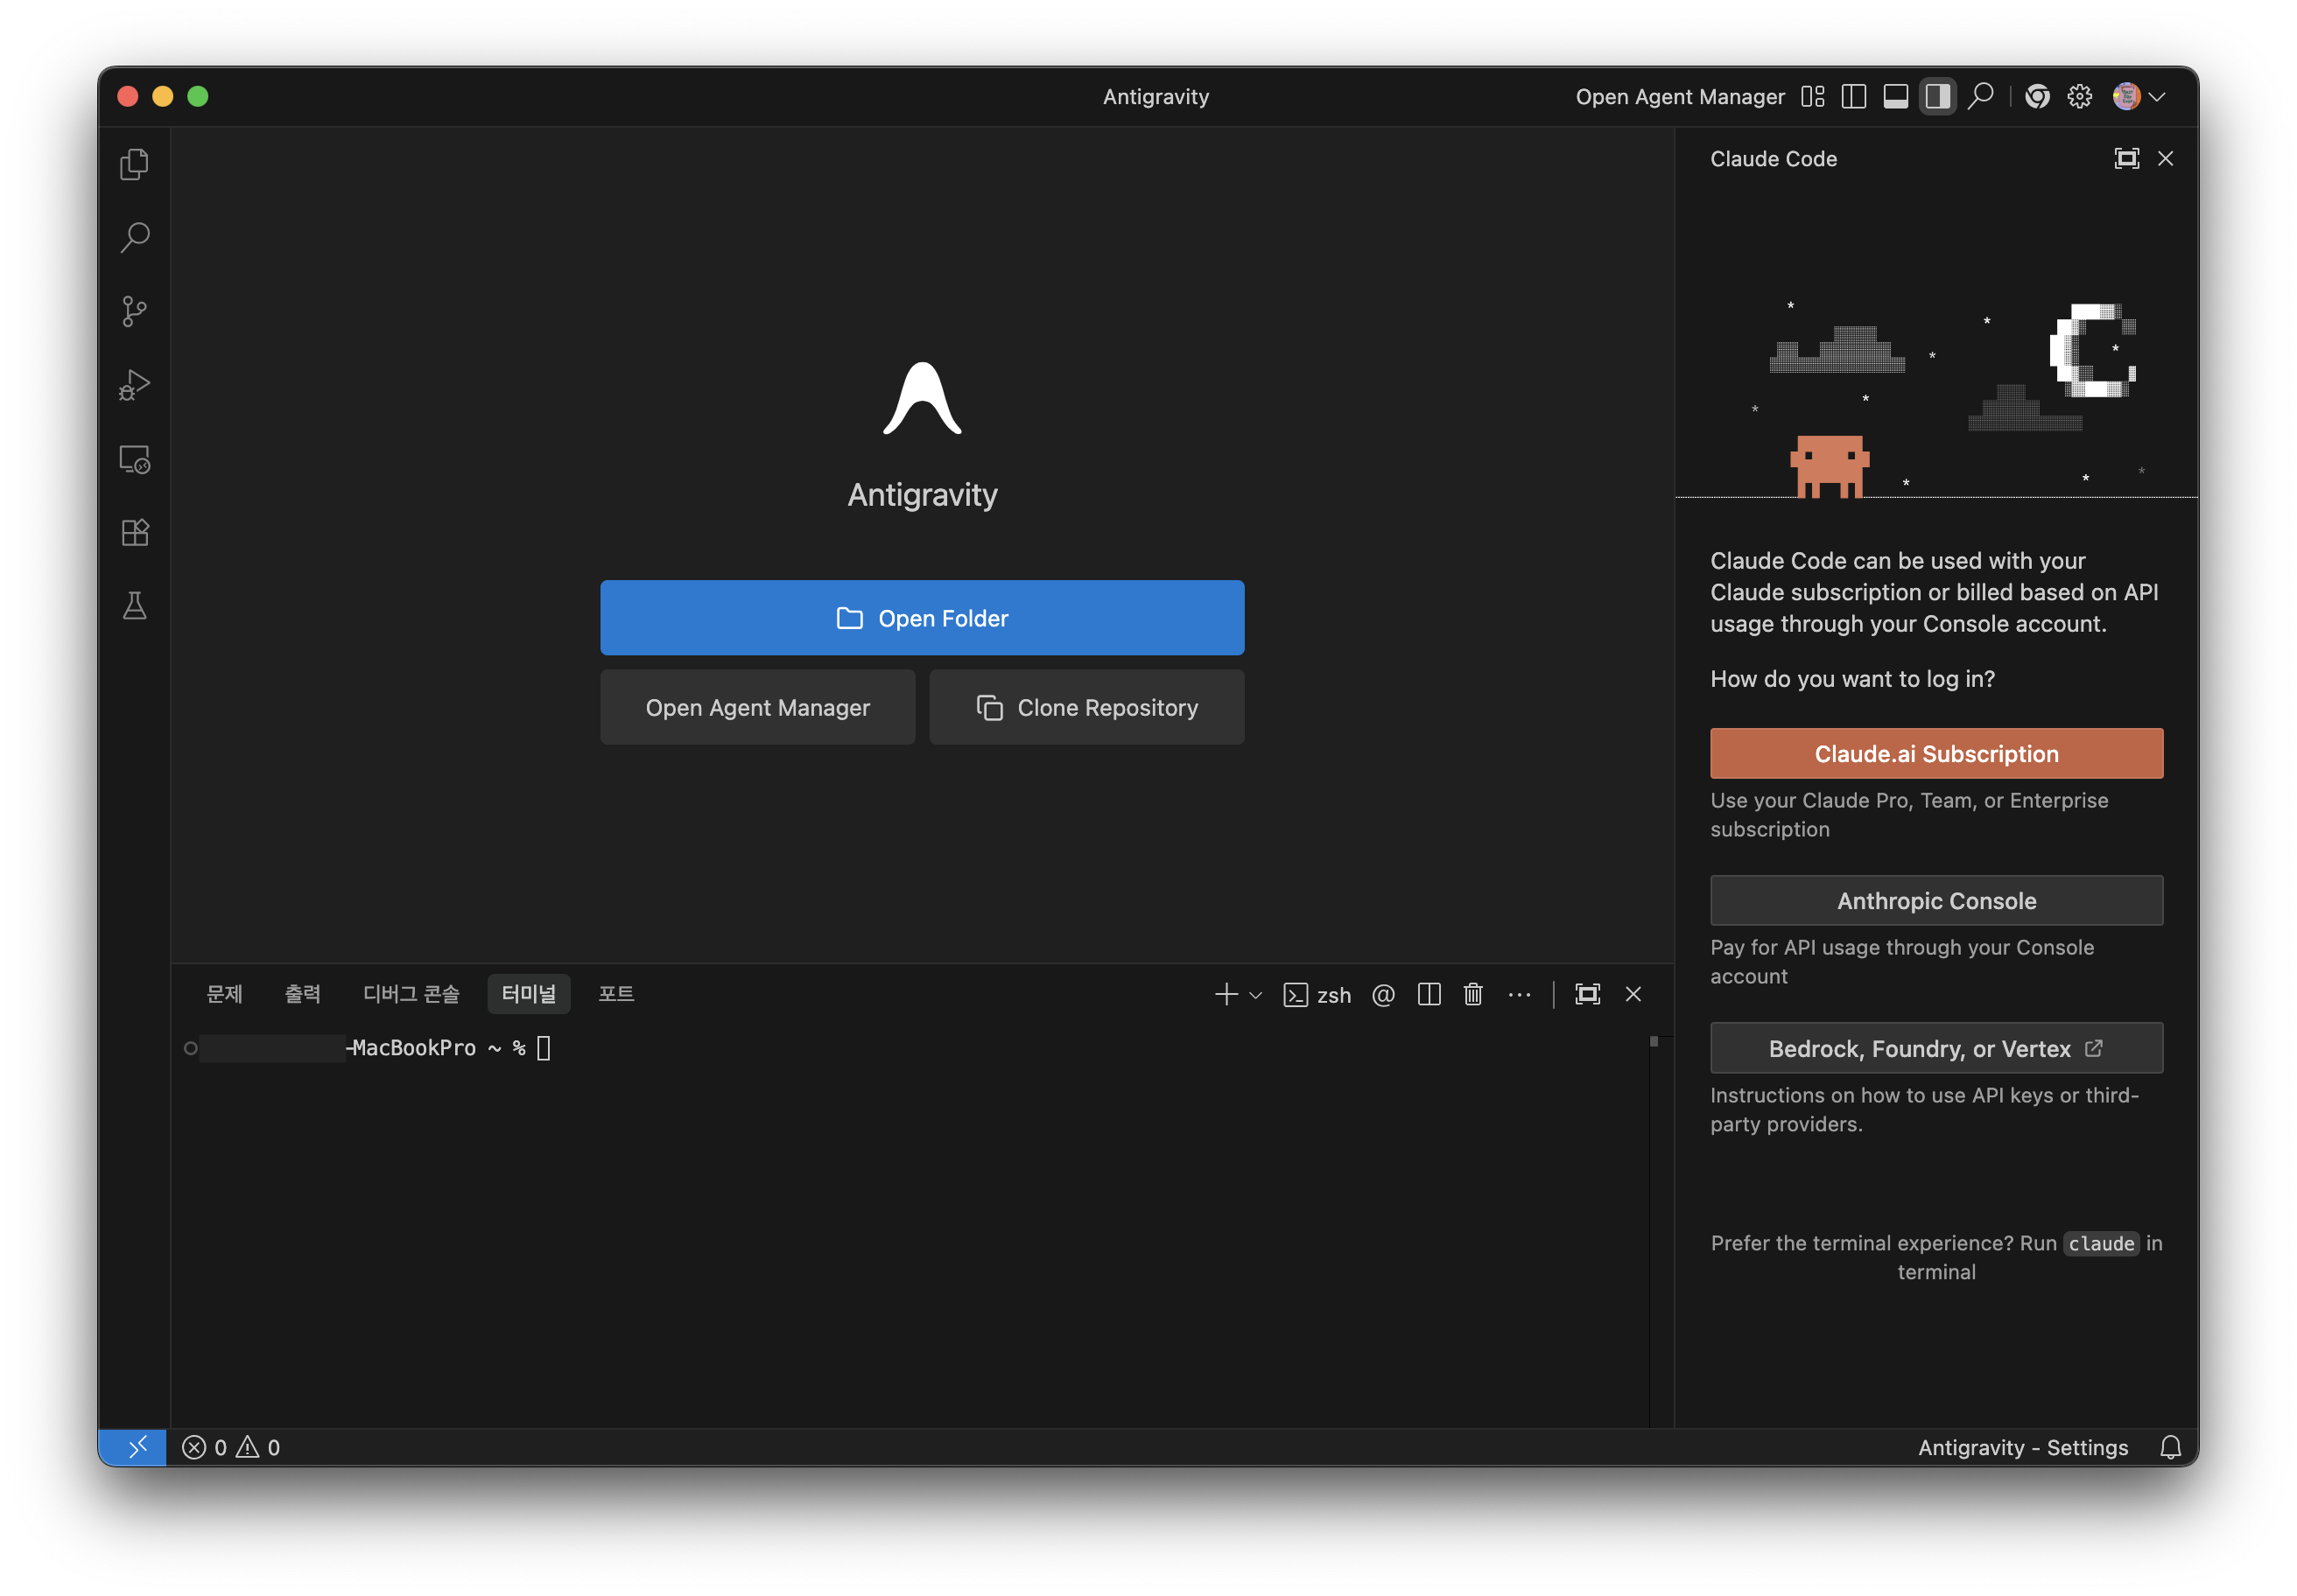2297x1596 pixels.
Task: Open the Explorer view in the left sidebar
Action: [x=135, y=163]
